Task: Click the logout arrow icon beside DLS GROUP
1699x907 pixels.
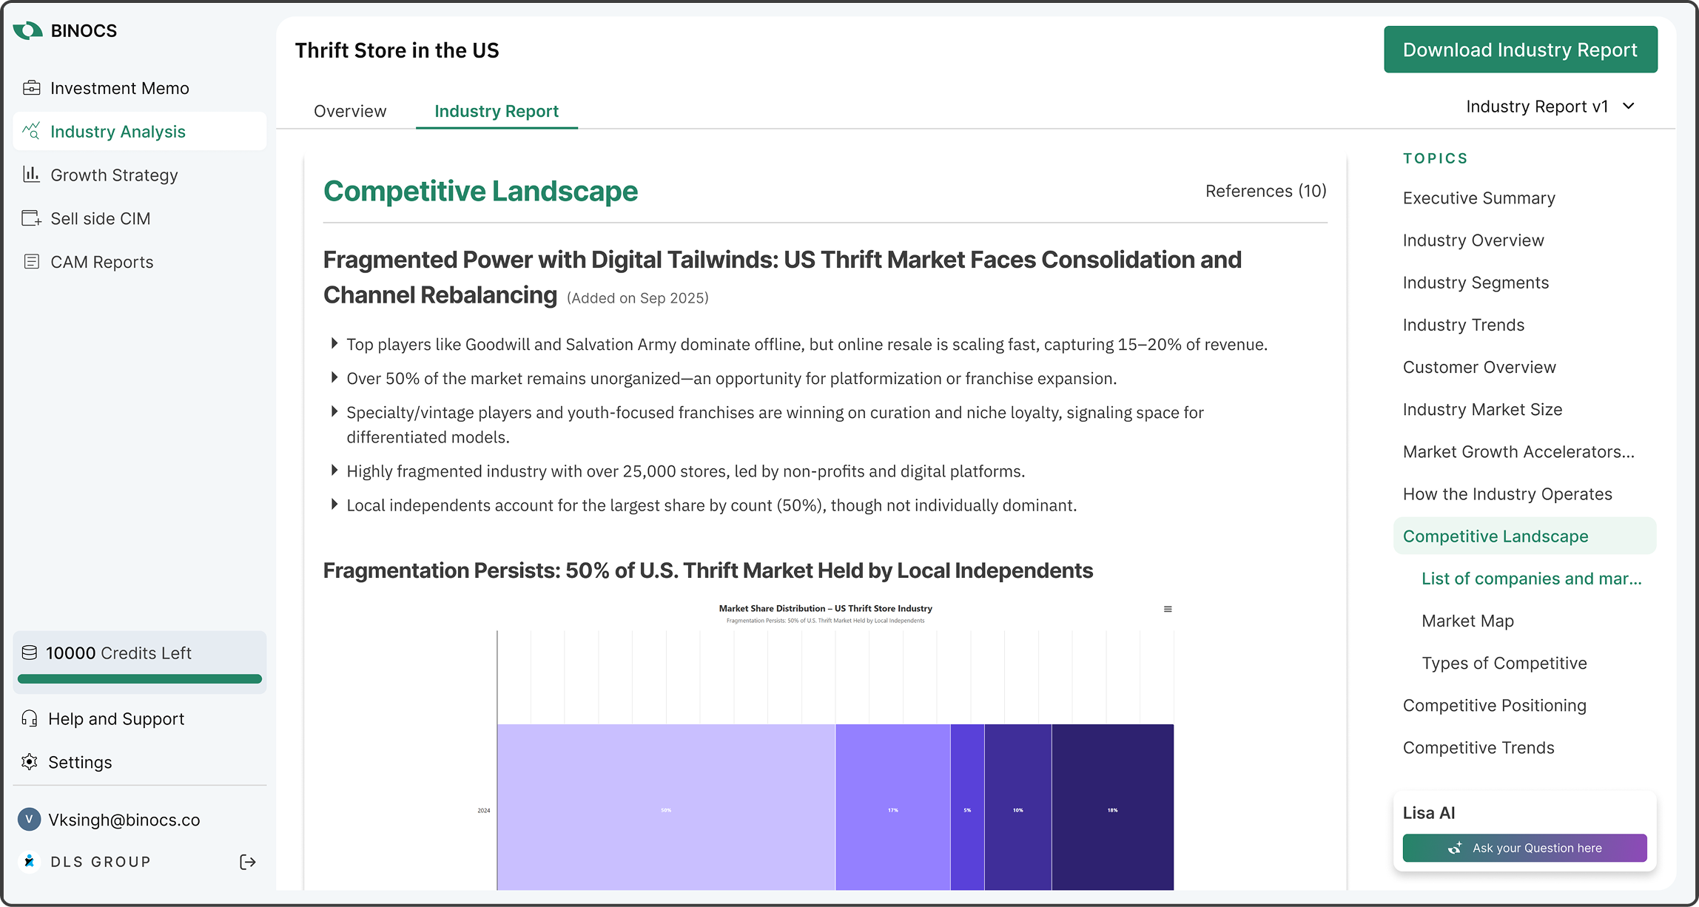Action: [248, 862]
